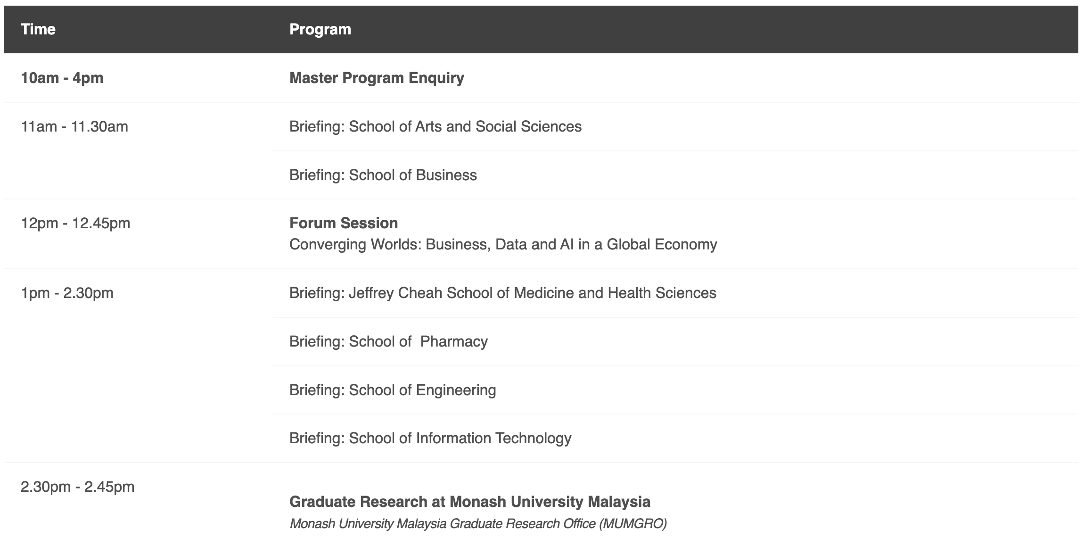Select the 12pm - 12.45pm time slot
Image resolution: width=1084 pixels, height=546 pixels.
coord(75,223)
